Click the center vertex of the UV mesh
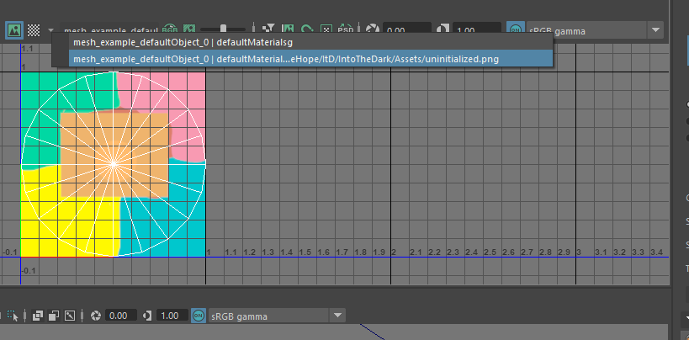The width and height of the screenshot is (689, 340). (x=114, y=163)
